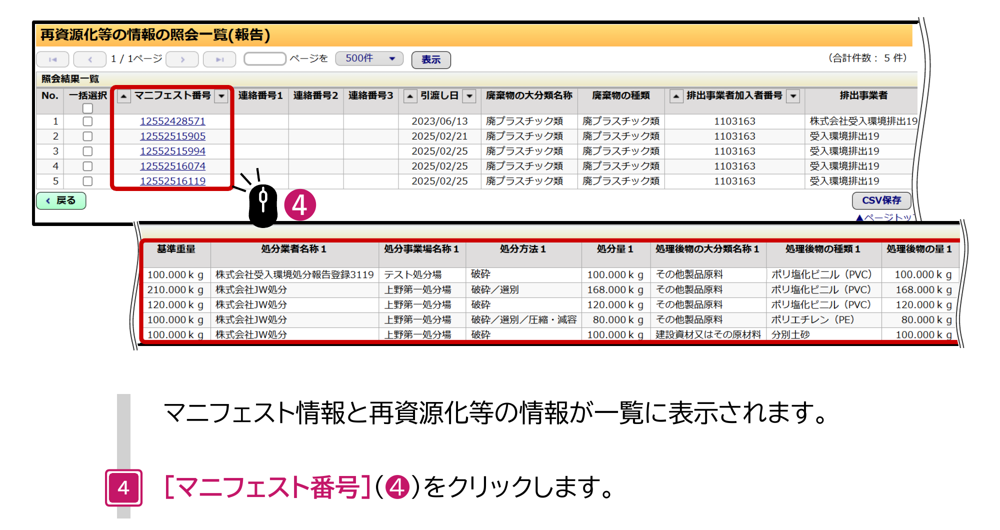Go to the last page button

coord(219,59)
